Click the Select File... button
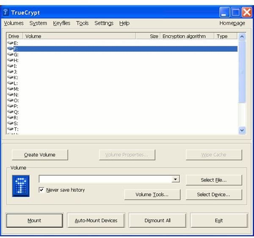The image size is (254, 238). click(214, 180)
